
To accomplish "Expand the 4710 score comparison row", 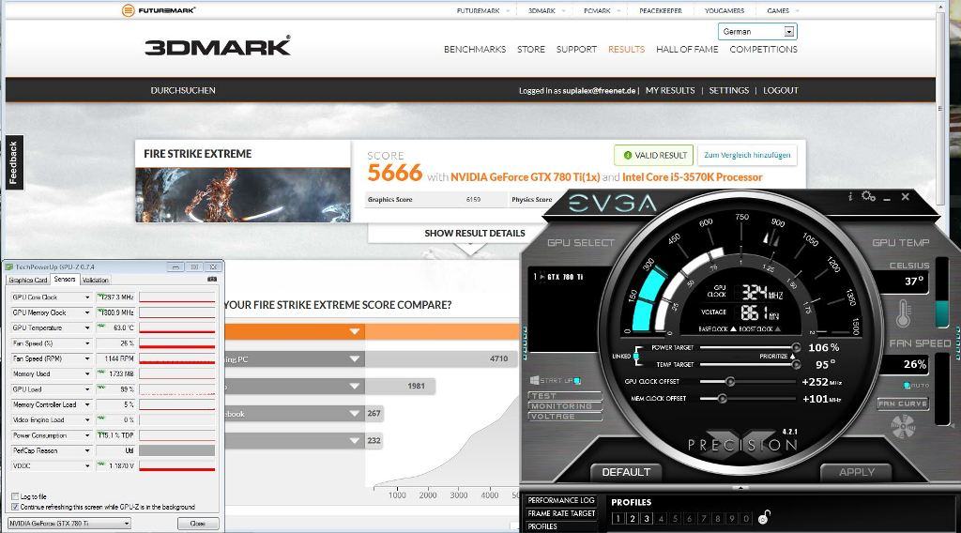I will [x=354, y=359].
